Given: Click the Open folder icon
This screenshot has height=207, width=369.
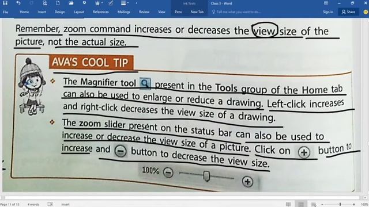Looking at the screenshot, I should point(71,3).
